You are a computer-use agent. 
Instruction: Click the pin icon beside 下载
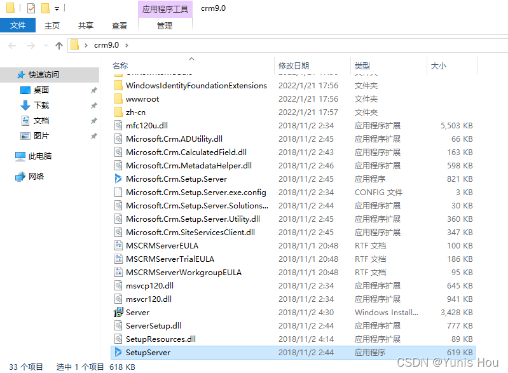[x=94, y=105]
